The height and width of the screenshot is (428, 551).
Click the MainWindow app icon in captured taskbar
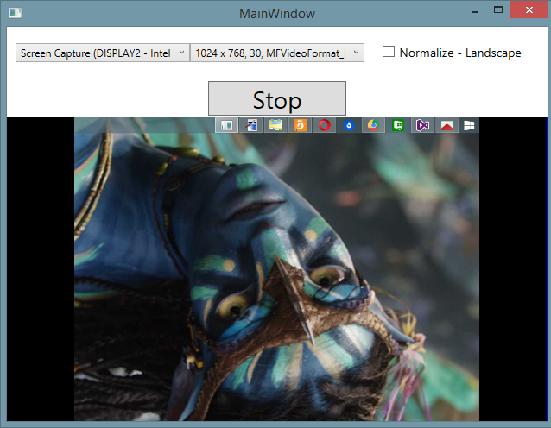226,125
